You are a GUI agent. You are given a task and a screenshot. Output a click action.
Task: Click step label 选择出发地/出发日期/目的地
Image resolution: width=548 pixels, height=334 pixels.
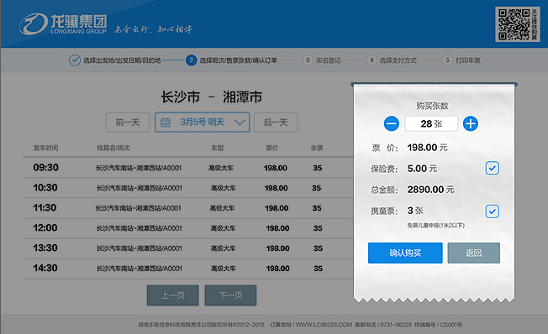click(122, 60)
